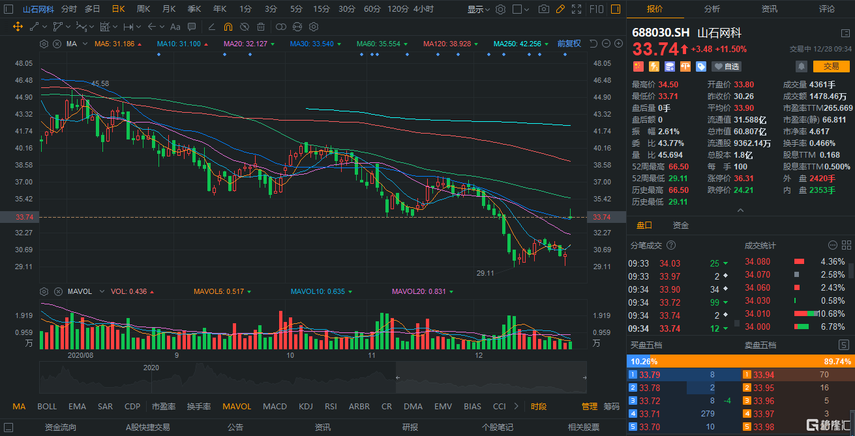Switch to 60分 minute chart
Screen dimensions: 855x436
point(372,9)
